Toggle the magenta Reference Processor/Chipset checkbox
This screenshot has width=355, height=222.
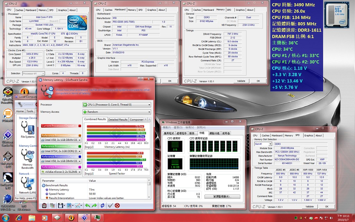pyautogui.click(x=80, y=167)
